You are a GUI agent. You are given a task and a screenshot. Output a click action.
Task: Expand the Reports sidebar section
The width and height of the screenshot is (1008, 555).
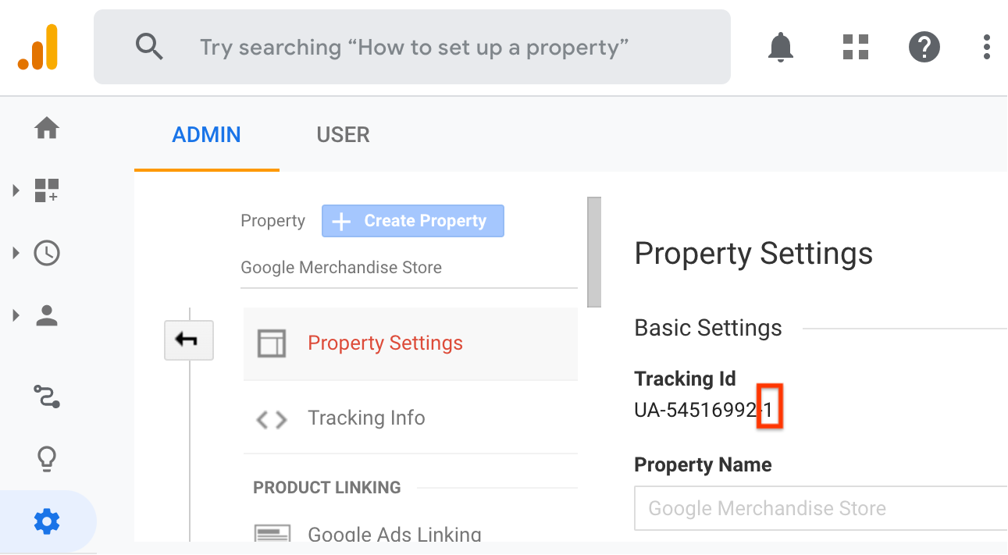[x=16, y=252]
